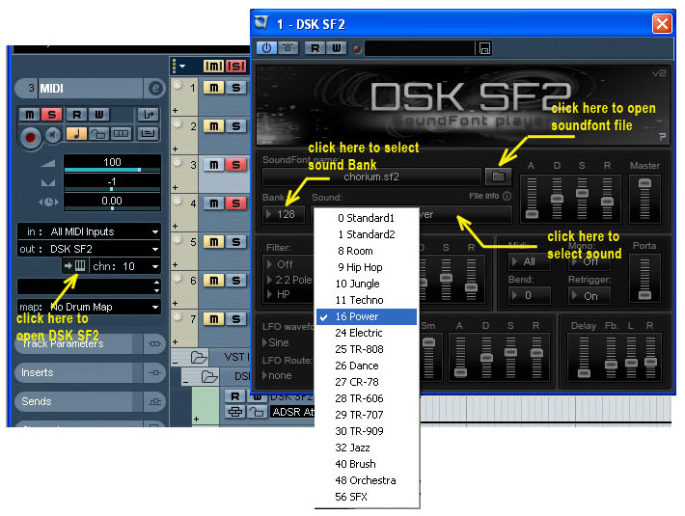
Task: Adjust the Porta fader
Action: tap(644, 295)
